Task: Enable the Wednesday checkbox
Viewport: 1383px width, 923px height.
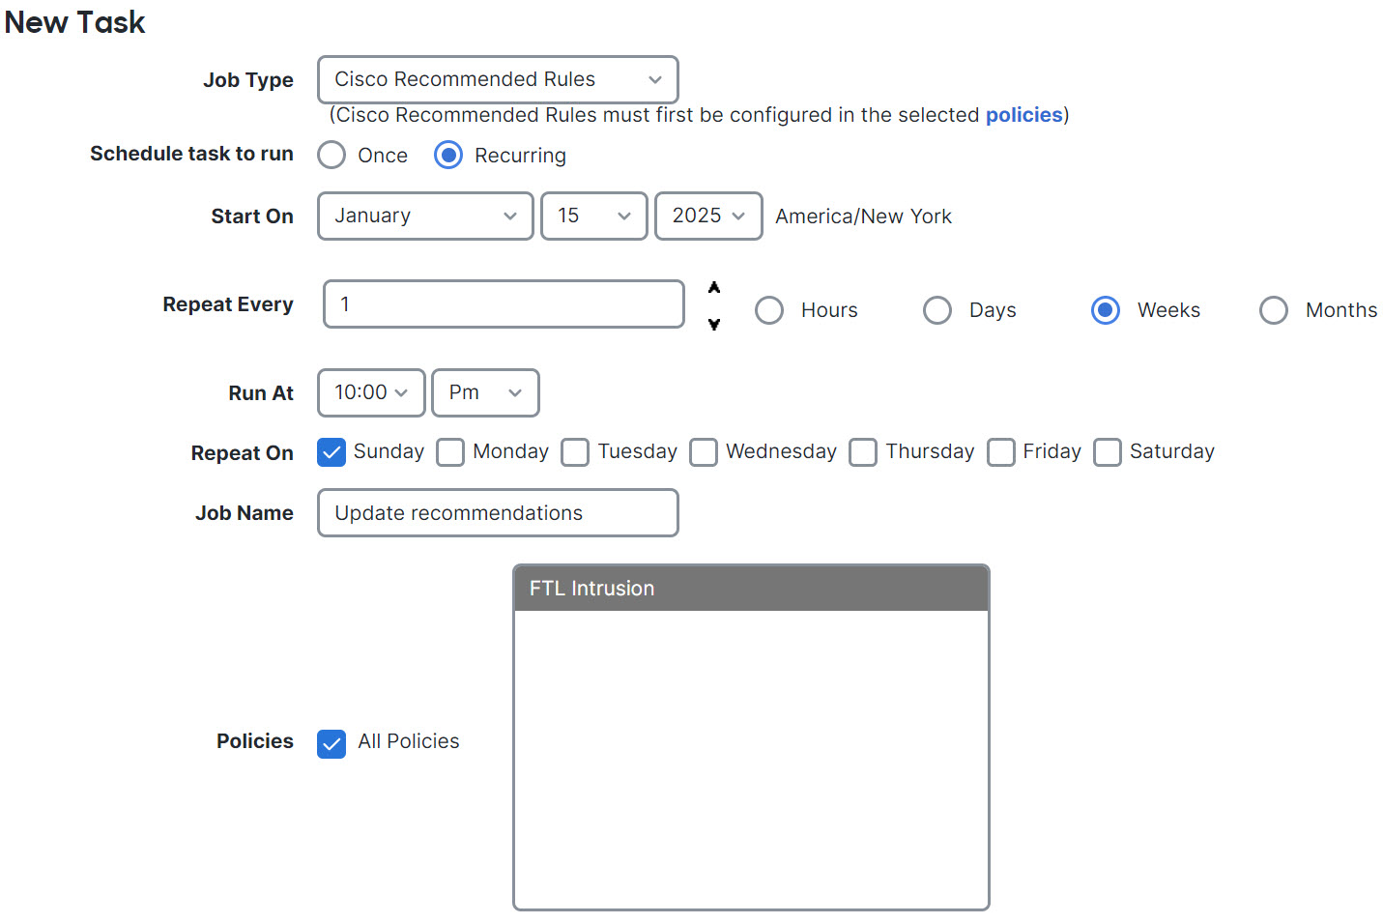Action: 704,452
